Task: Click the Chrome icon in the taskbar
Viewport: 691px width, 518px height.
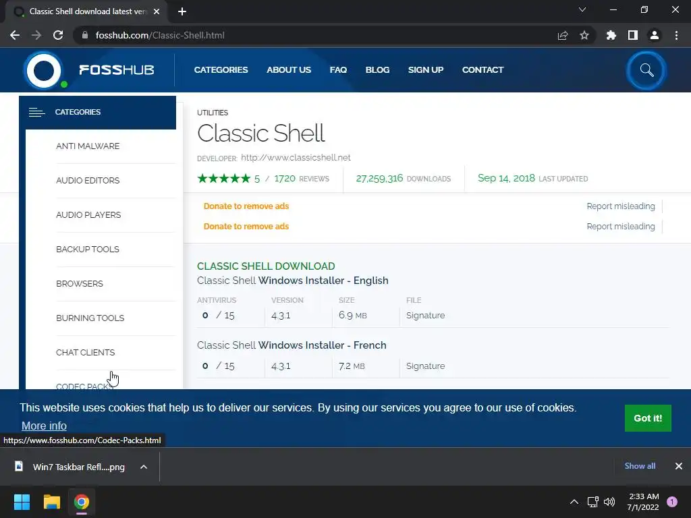Action: point(82,502)
